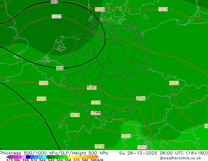The image size is (208, 161).
Task: Click the legend value 558
Action: (68, 160)
